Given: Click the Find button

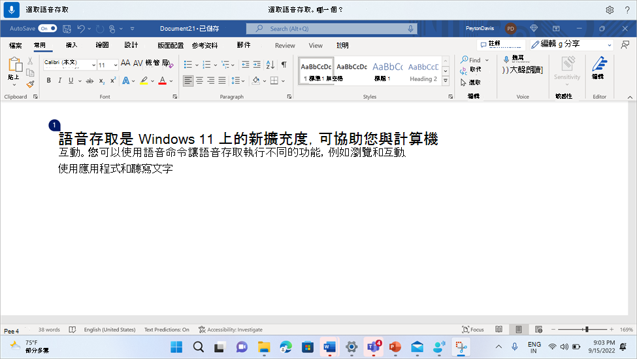Looking at the screenshot, I should tap(471, 60).
